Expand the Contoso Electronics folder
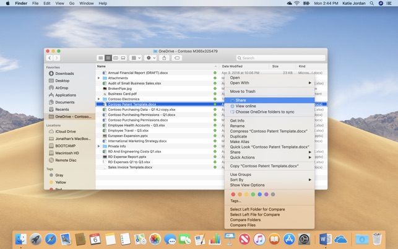The height and width of the screenshot is (249, 398). click(99, 99)
